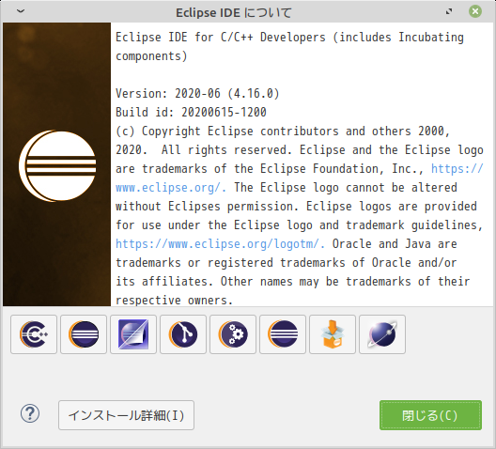Click the 'Eclipse IDE for C/C++ Developers' heading
Viewport: 496px width, 449px height.
tap(221, 38)
